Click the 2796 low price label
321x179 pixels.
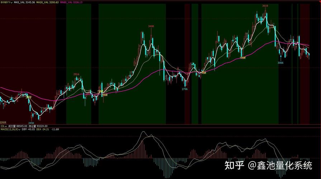click(185, 89)
